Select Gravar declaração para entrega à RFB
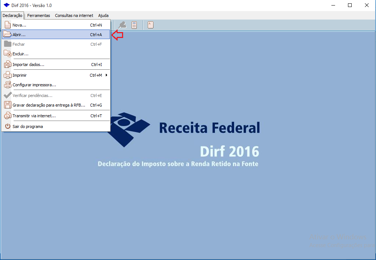 click(56, 105)
